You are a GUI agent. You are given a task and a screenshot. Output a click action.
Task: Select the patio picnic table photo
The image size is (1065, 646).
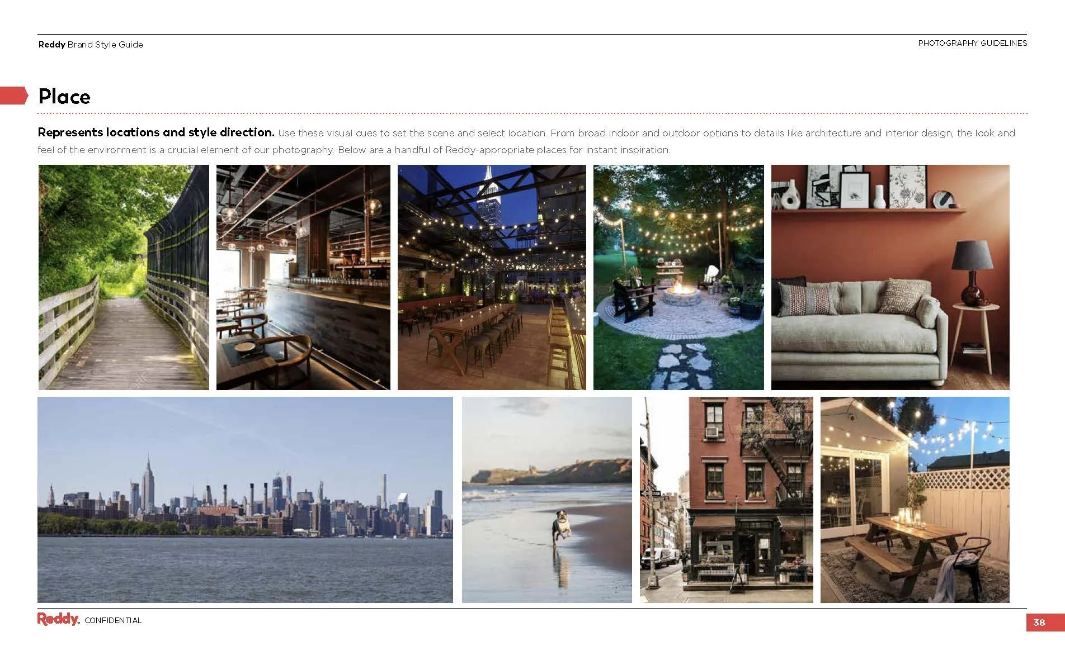(915, 500)
